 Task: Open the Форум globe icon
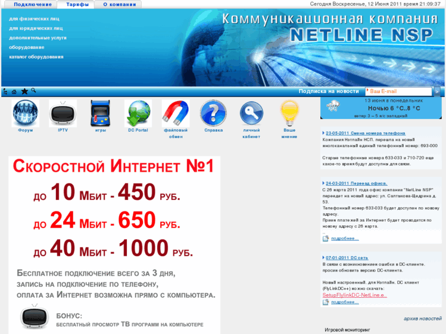pos(25,113)
